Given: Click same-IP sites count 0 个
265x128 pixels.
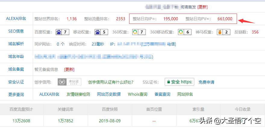Looking at the screenshot, I should [61, 44].
